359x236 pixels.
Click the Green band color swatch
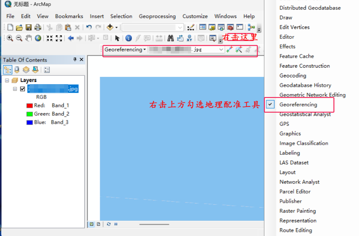29,114
